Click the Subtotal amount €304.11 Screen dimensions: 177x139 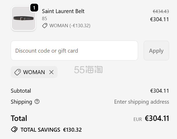tap(159, 91)
